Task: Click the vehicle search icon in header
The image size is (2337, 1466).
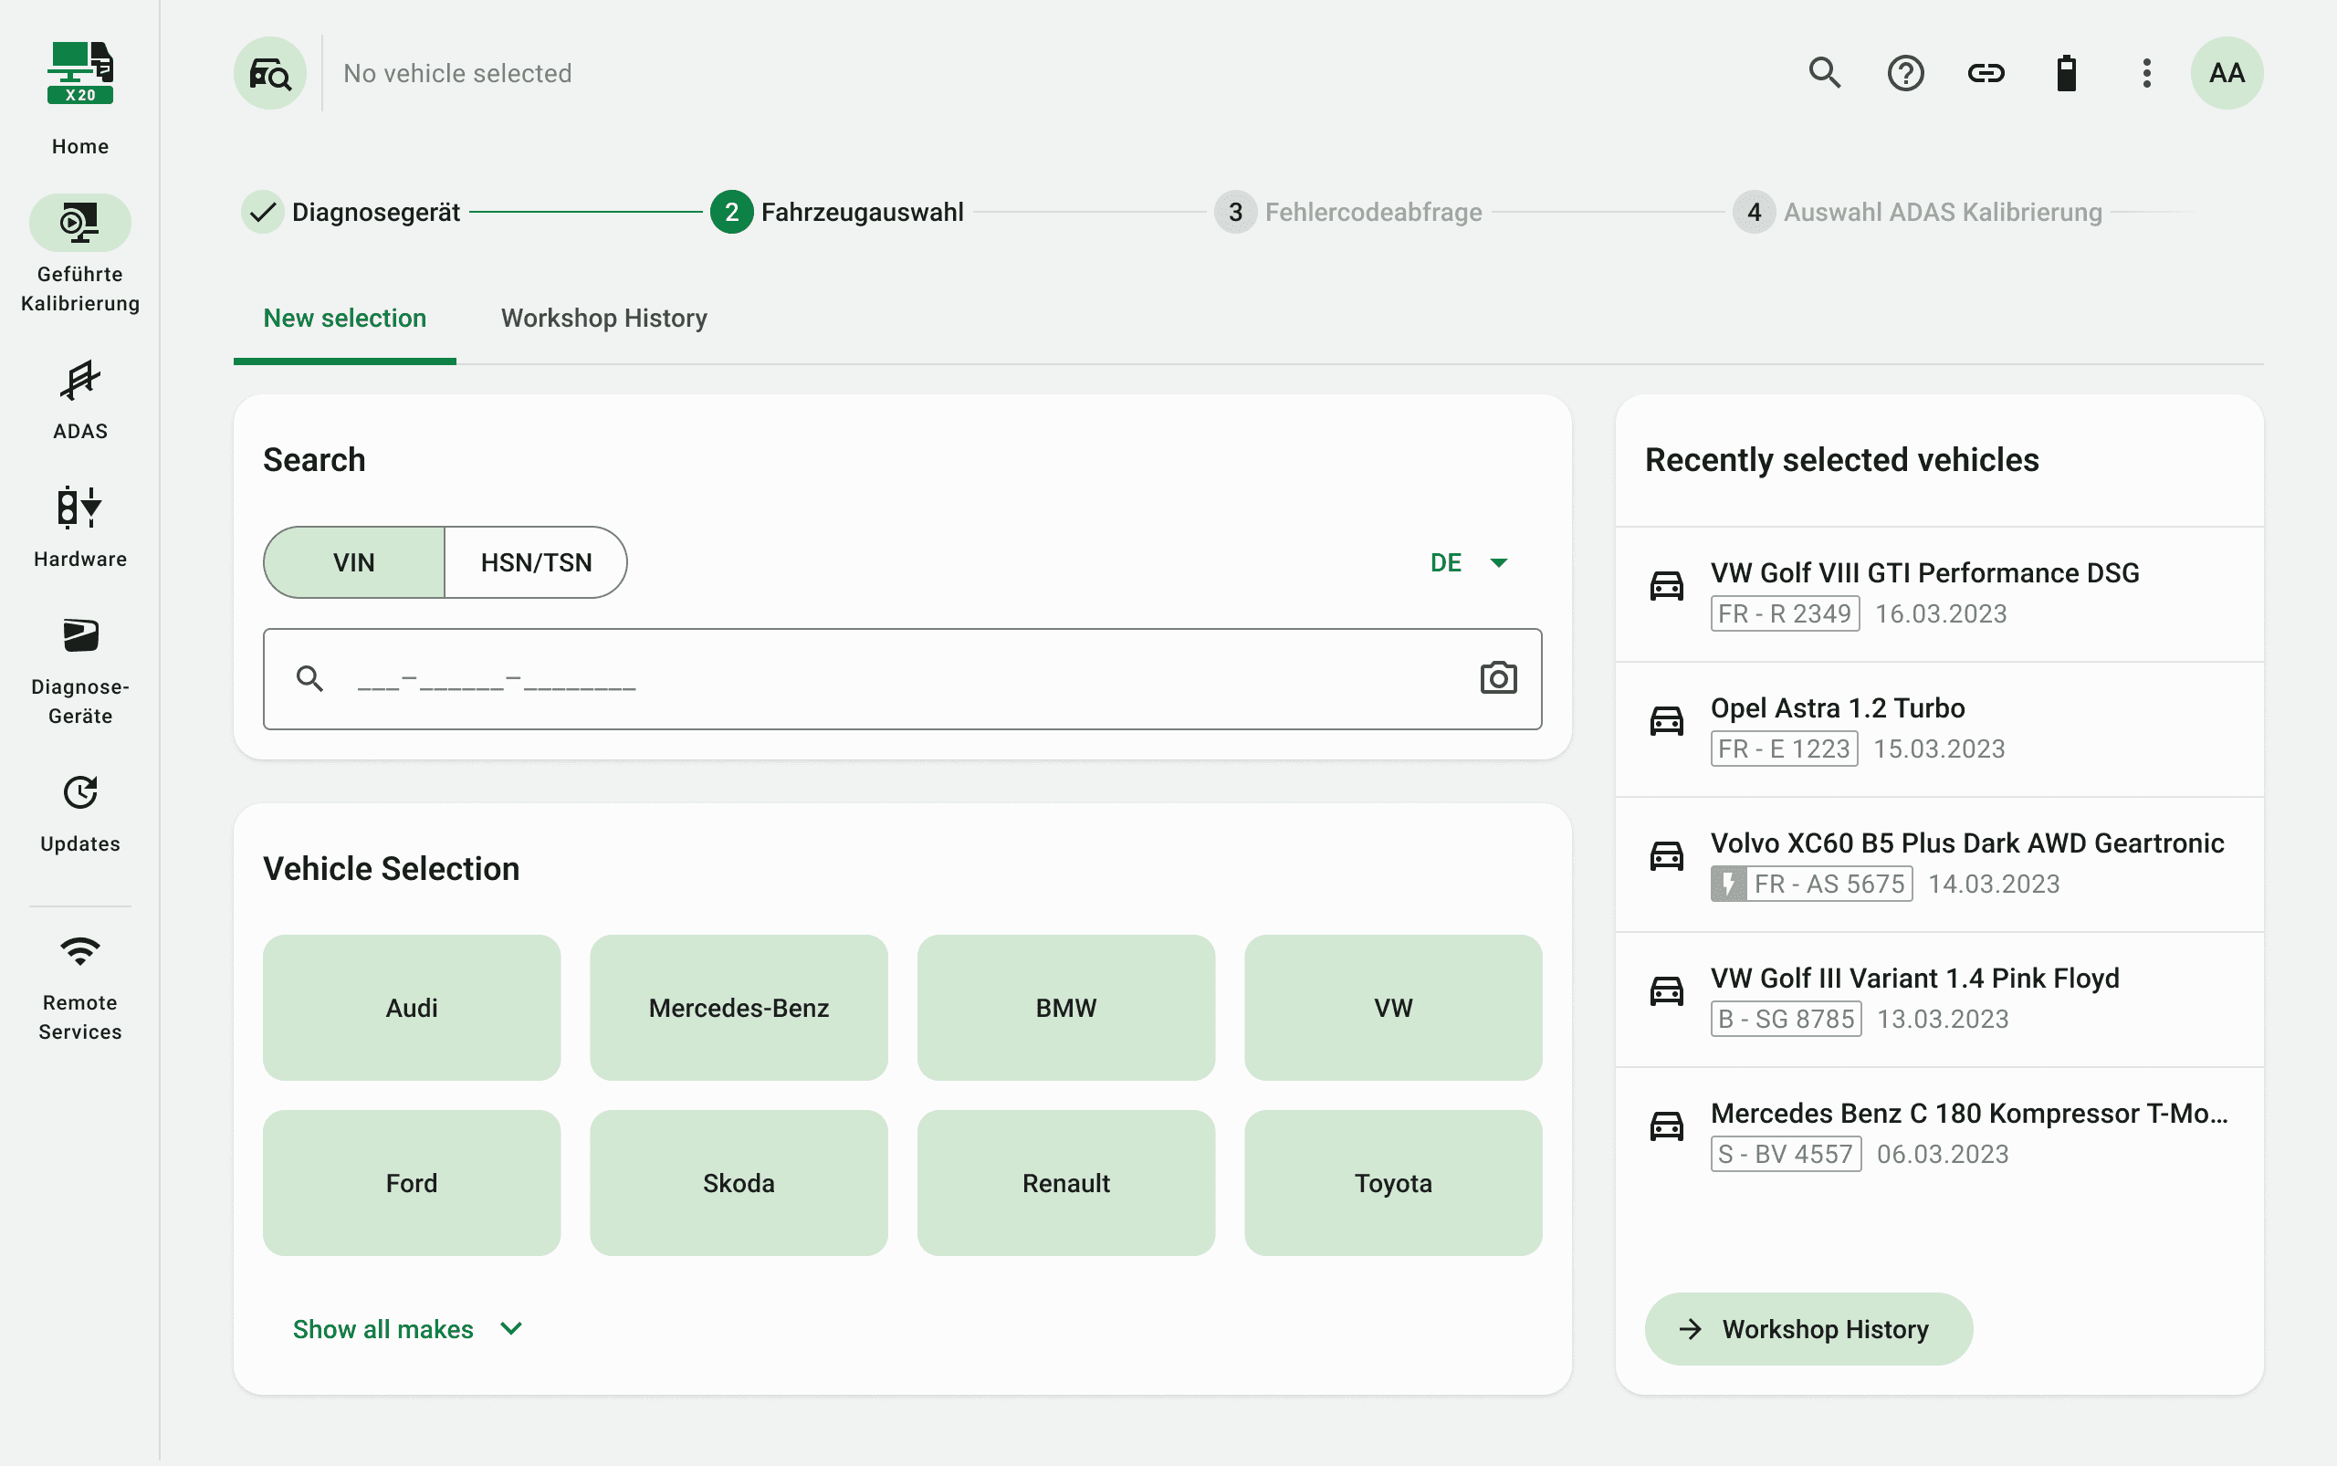Action: click(270, 73)
